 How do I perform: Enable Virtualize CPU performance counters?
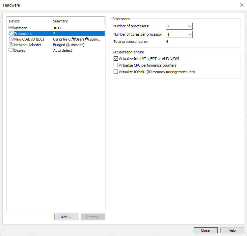click(116, 65)
